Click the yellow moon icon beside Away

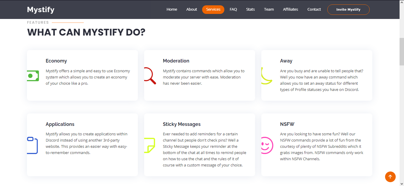(266, 76)
